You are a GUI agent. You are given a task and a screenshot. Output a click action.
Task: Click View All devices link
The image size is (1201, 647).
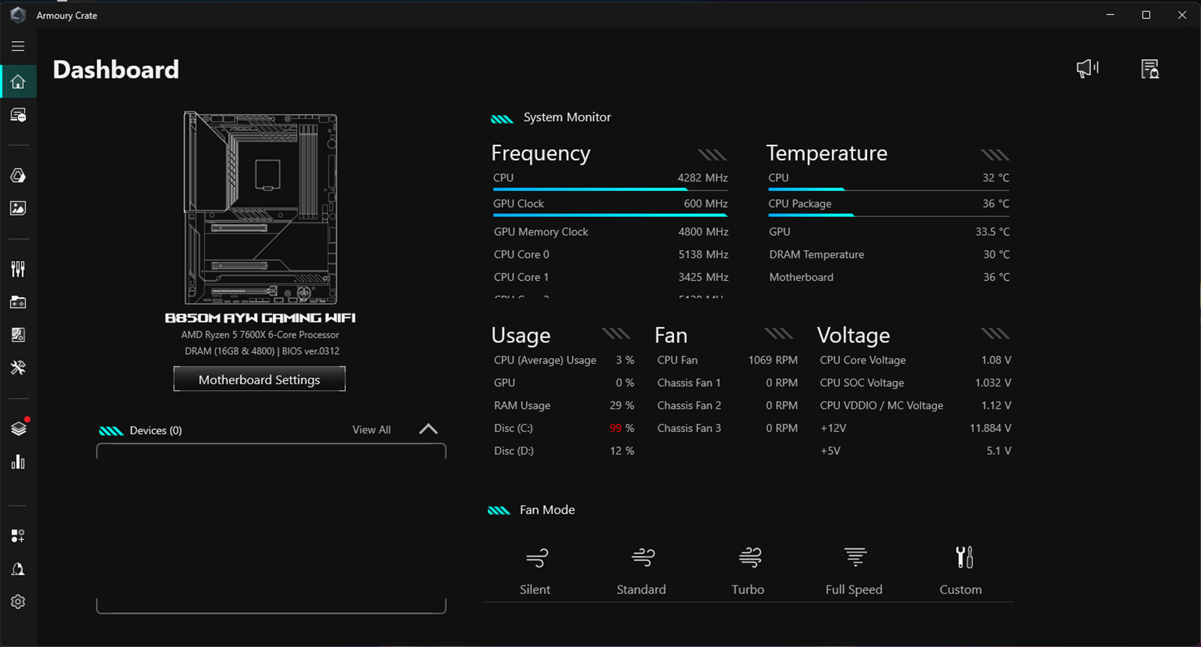(372, 430)
